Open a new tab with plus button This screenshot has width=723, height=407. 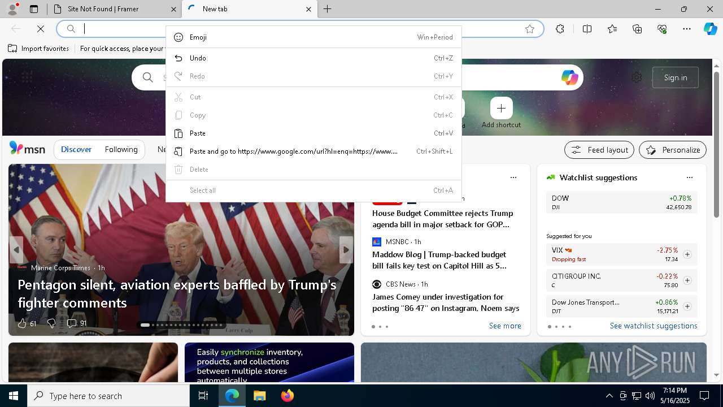(328, 9)
